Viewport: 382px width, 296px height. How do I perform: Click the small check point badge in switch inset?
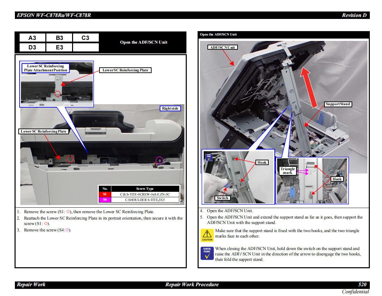pyautogui.click(x=208, y=157)
